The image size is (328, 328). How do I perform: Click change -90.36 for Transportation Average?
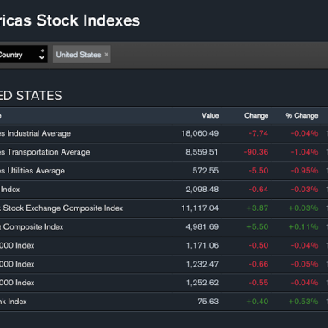pos(256,152)
